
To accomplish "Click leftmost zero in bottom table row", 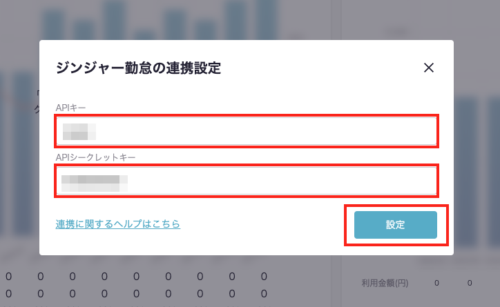I will point(8,293).
